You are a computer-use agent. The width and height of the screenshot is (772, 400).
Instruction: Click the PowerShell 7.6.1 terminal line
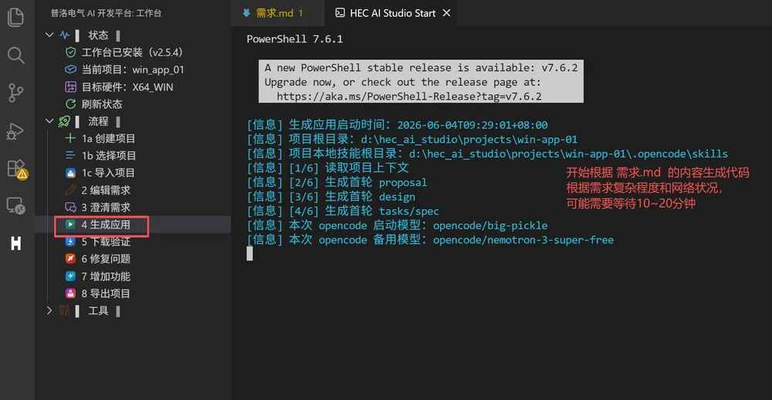(294, 39)
